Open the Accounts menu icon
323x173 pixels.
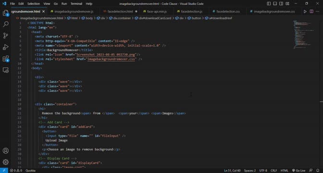[x=6, y=151]
